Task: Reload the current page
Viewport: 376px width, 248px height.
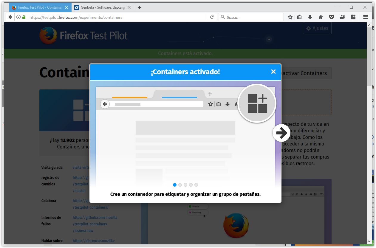Action: pyautogui.click(x=212, y=17)
